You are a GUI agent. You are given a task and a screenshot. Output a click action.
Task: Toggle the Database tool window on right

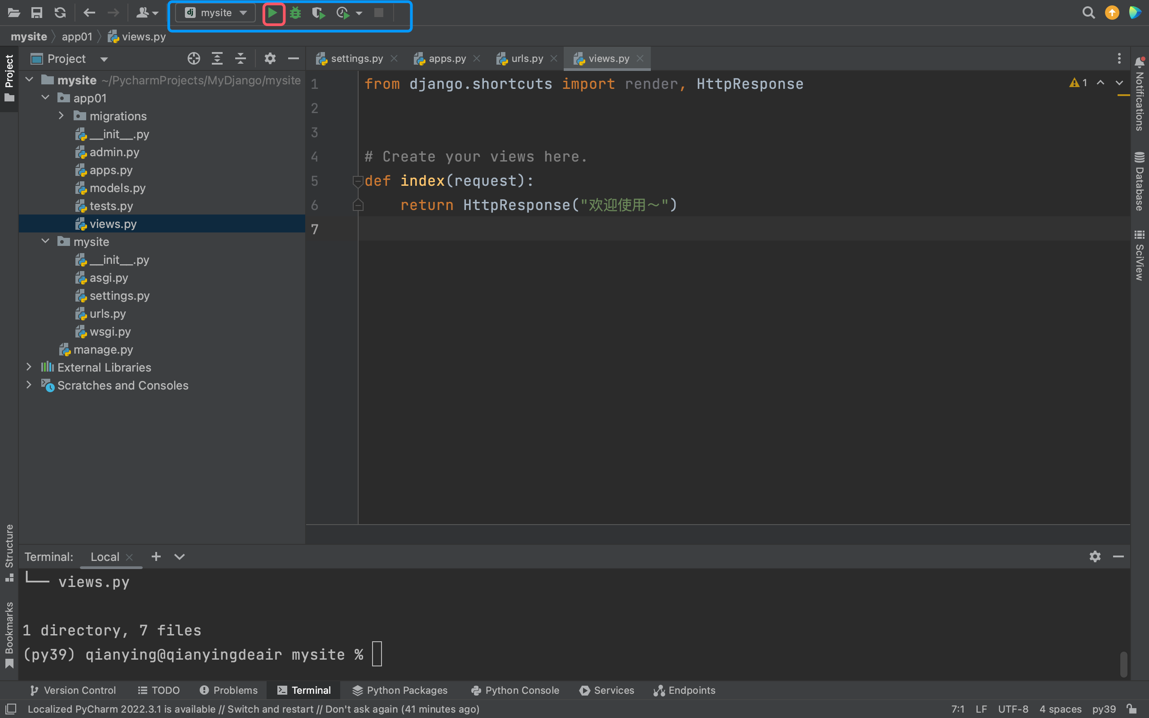point(1139,182)
